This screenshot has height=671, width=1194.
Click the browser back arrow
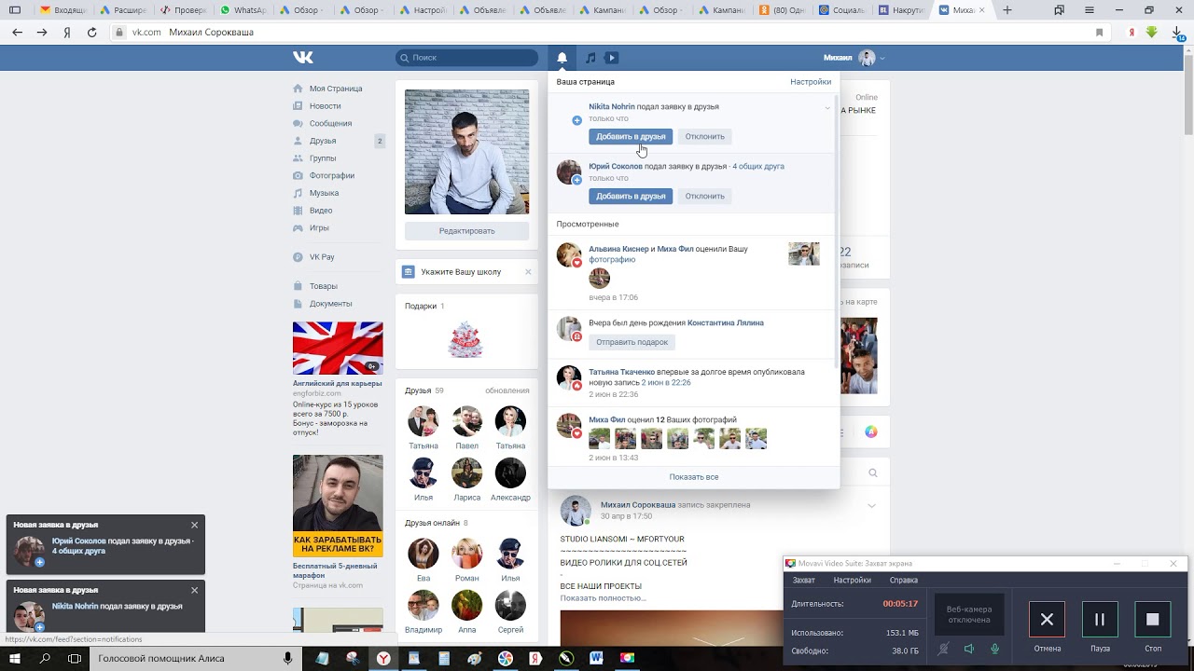(x=17, y=32)
